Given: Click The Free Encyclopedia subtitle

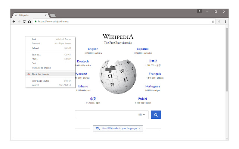Looking at the screenshot, I should [x=118, y=43].
